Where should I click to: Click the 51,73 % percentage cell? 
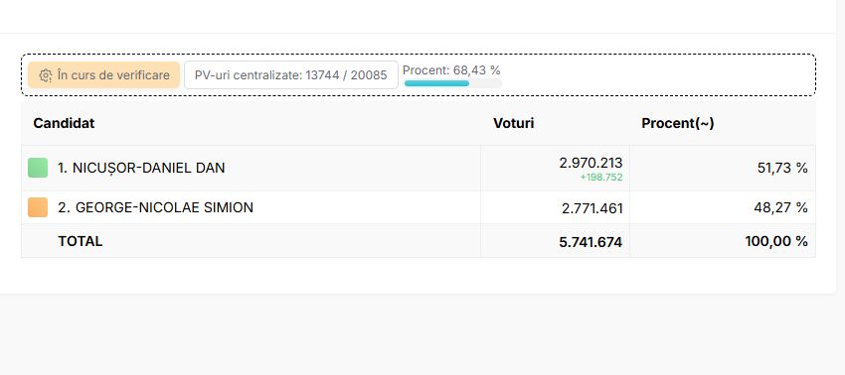point(782,168)
